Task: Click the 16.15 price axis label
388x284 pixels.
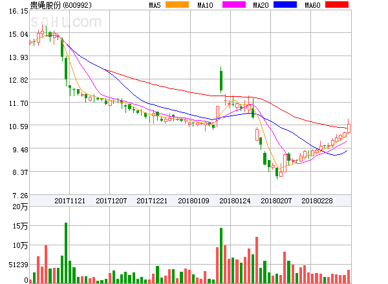Action: (19, 11)
